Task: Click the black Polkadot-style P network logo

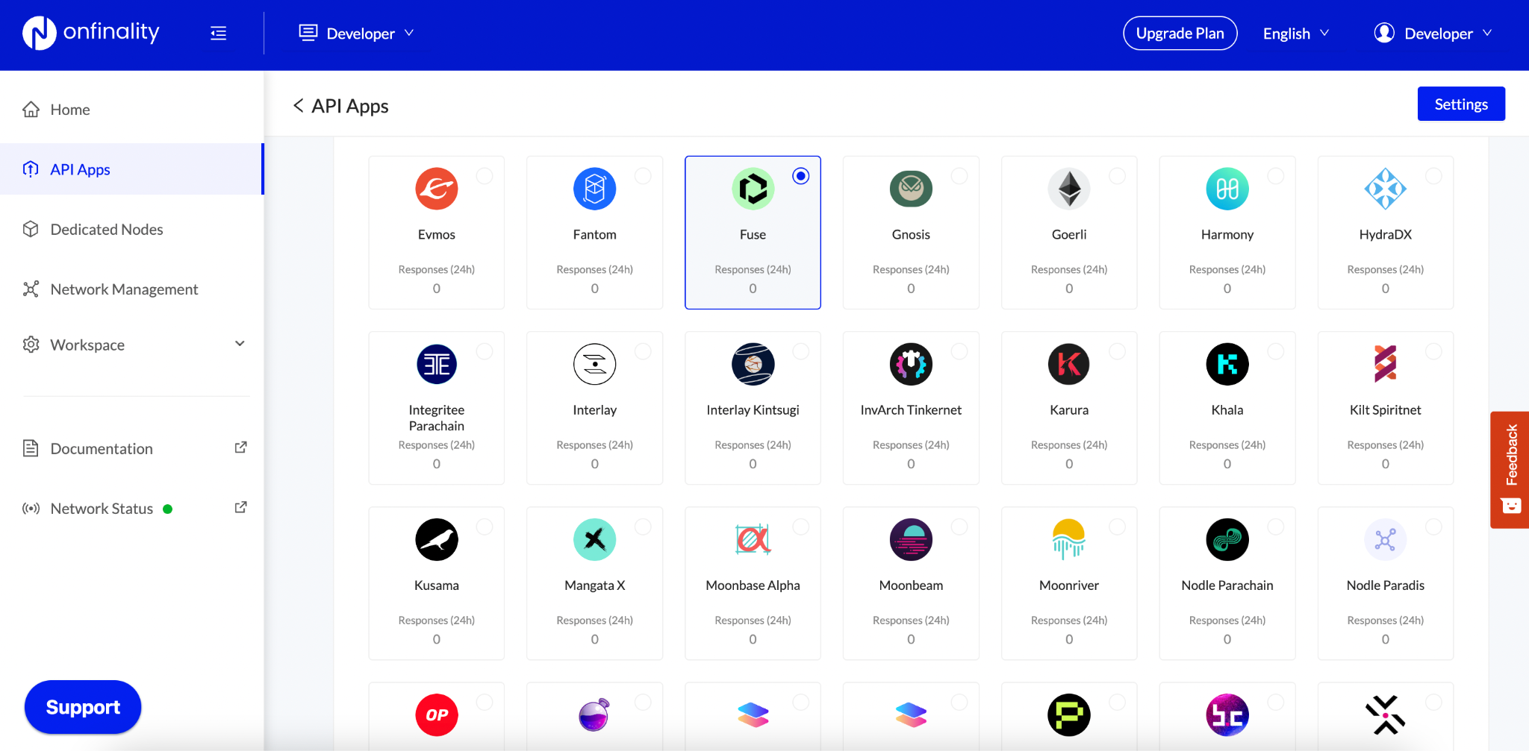Action: click(x=1069, y=714)
